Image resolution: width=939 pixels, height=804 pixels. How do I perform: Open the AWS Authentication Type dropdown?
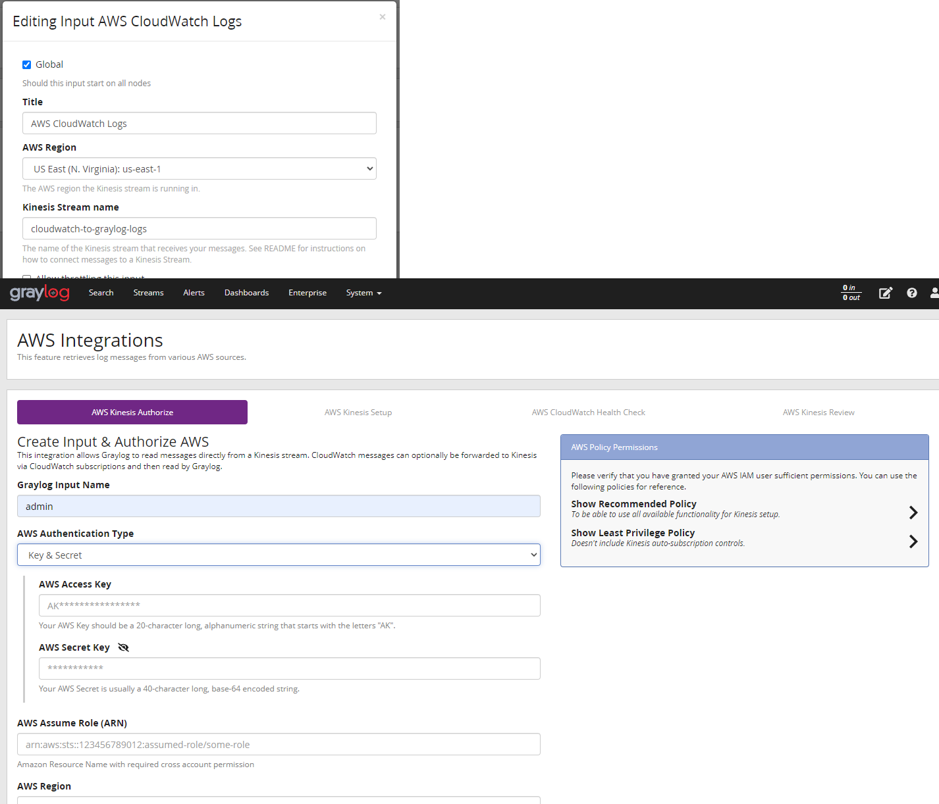279,555
